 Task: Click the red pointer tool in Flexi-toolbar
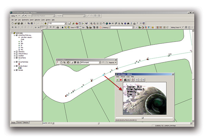pos(58,62)
